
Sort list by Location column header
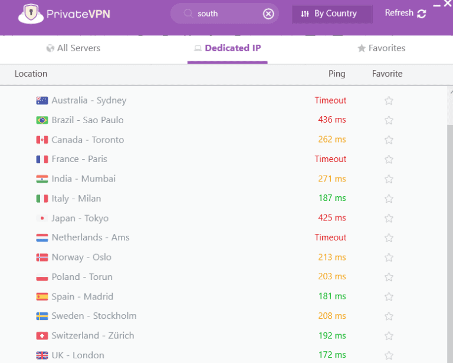[31, 74]
